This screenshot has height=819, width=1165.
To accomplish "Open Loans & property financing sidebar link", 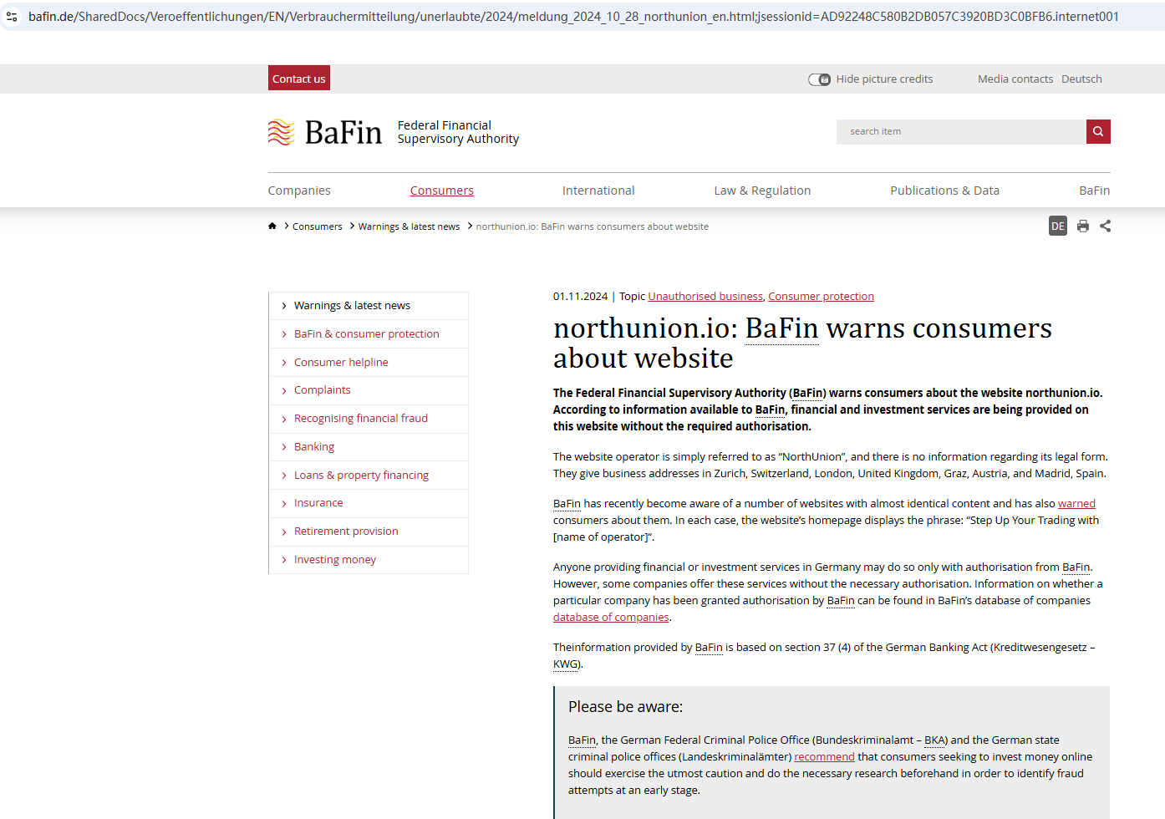I will [x=361, y=476].
